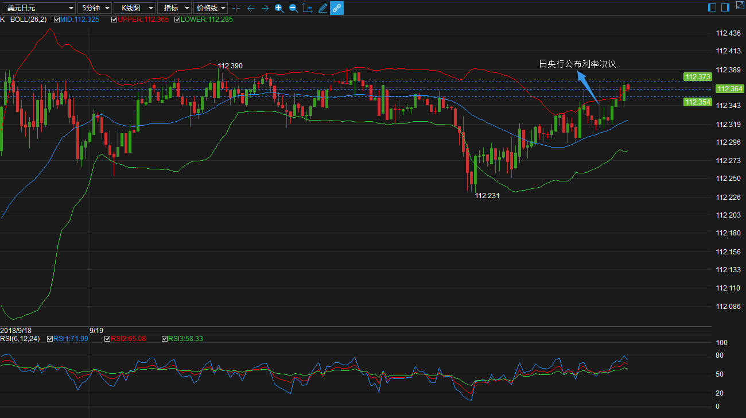This screenshot has height=418, width=746.
Task: Open the 5分钟 timeframe dropdown
Action: tap(95, 8)
